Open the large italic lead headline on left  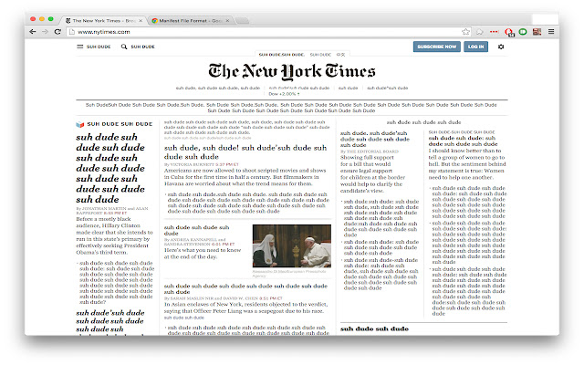point(110,168)
